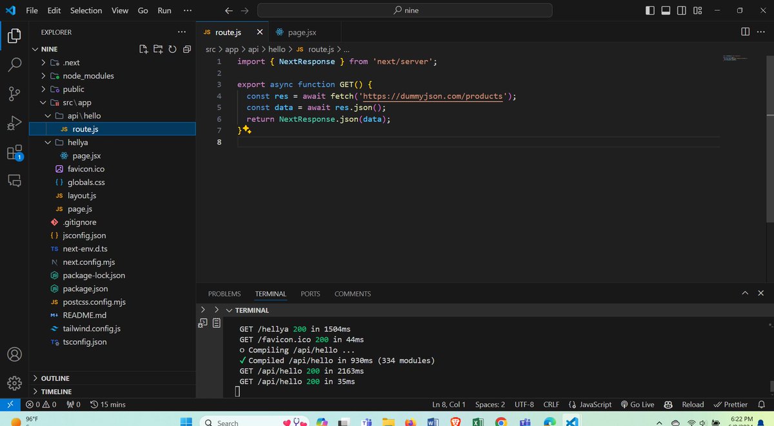This screenshot has width=774, height=426.
Task: Open the notifications bell in status bar
Action: tap(762, 404)
